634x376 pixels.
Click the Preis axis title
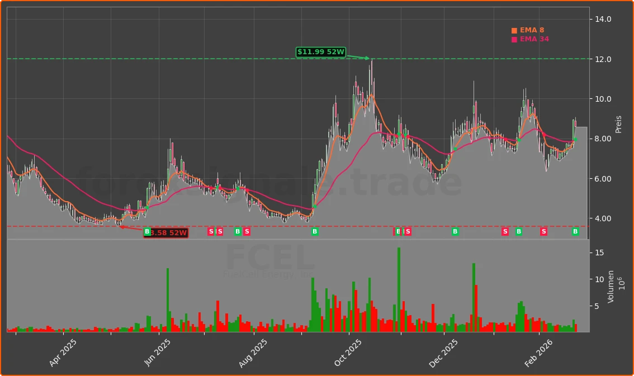click(x=619, y=124)
